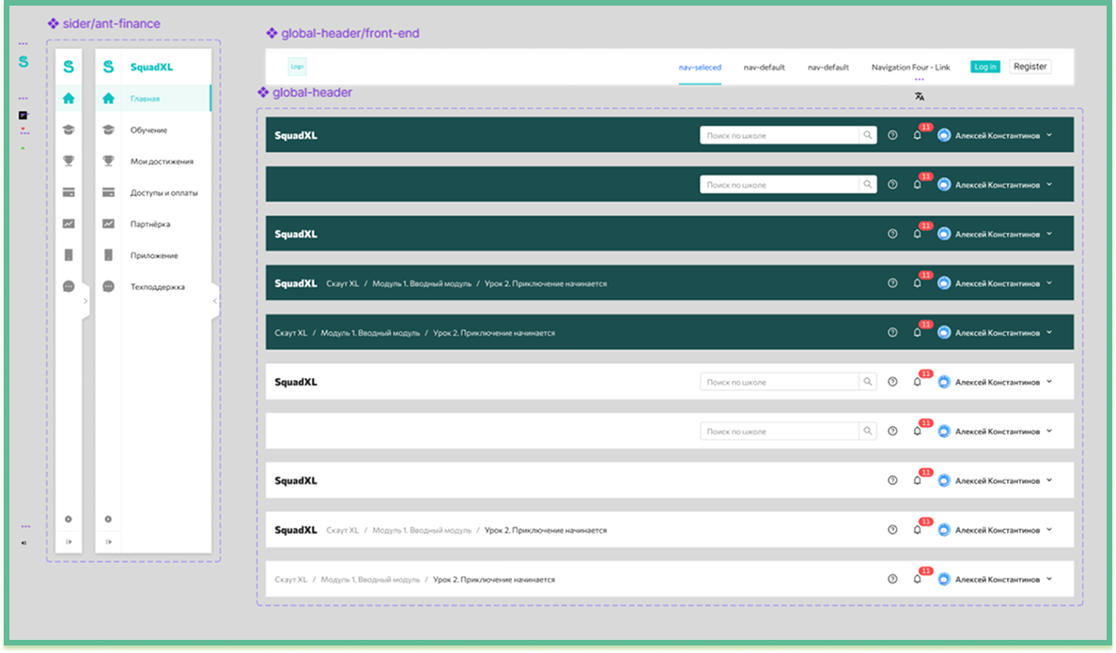
Task: Open user dropdown arrow in bottom-most white header
Action: click(x=1048, y=579)
